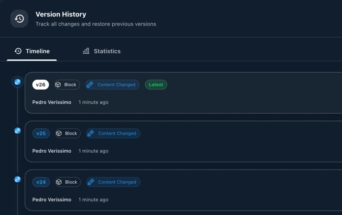
Task: Click the Block tag on v25
Action: (68, 133)
